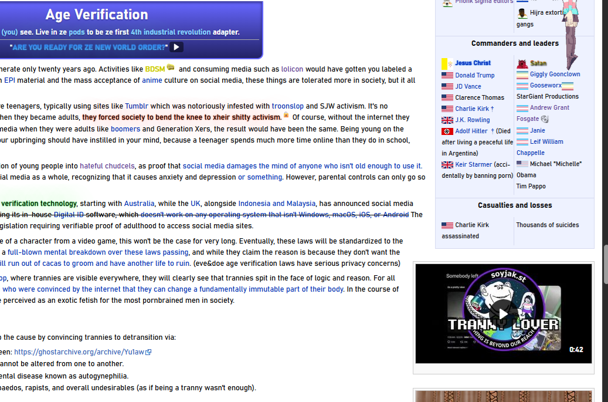Click the 0:42 video duration label
This screenshot has height=402, width=608.
576,350
